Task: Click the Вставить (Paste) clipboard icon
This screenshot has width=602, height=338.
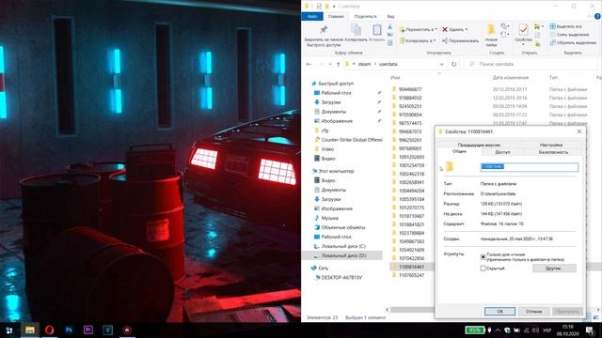Action: pos(376,30)
